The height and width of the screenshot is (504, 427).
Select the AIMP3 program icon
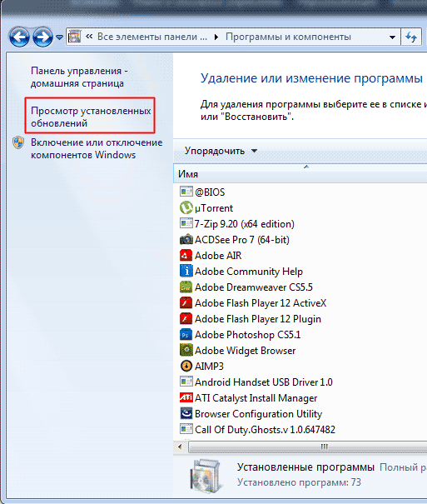point(186,366)
